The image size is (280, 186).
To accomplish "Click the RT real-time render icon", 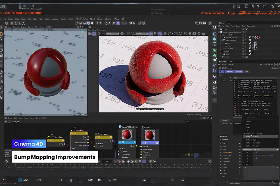I will pos(104,34).
